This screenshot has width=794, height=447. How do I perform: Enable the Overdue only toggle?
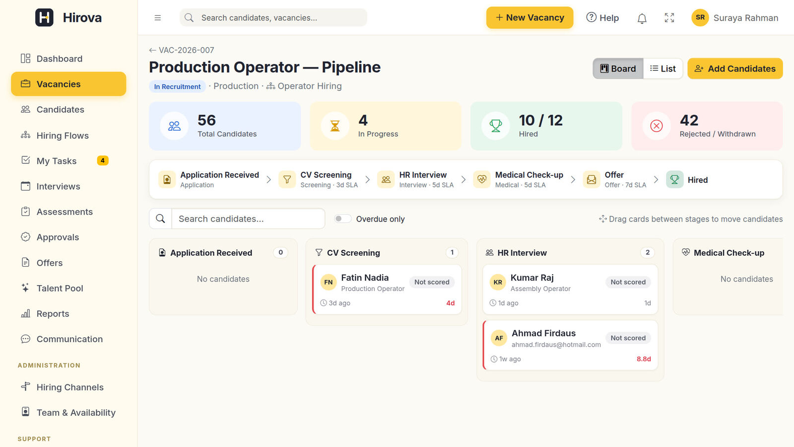click(x=342, y=219)
